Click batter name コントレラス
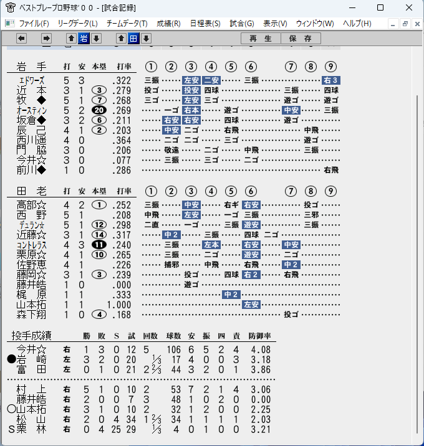Image resolution: width=424 pixels, height=446 pixels. click(32, 245)
